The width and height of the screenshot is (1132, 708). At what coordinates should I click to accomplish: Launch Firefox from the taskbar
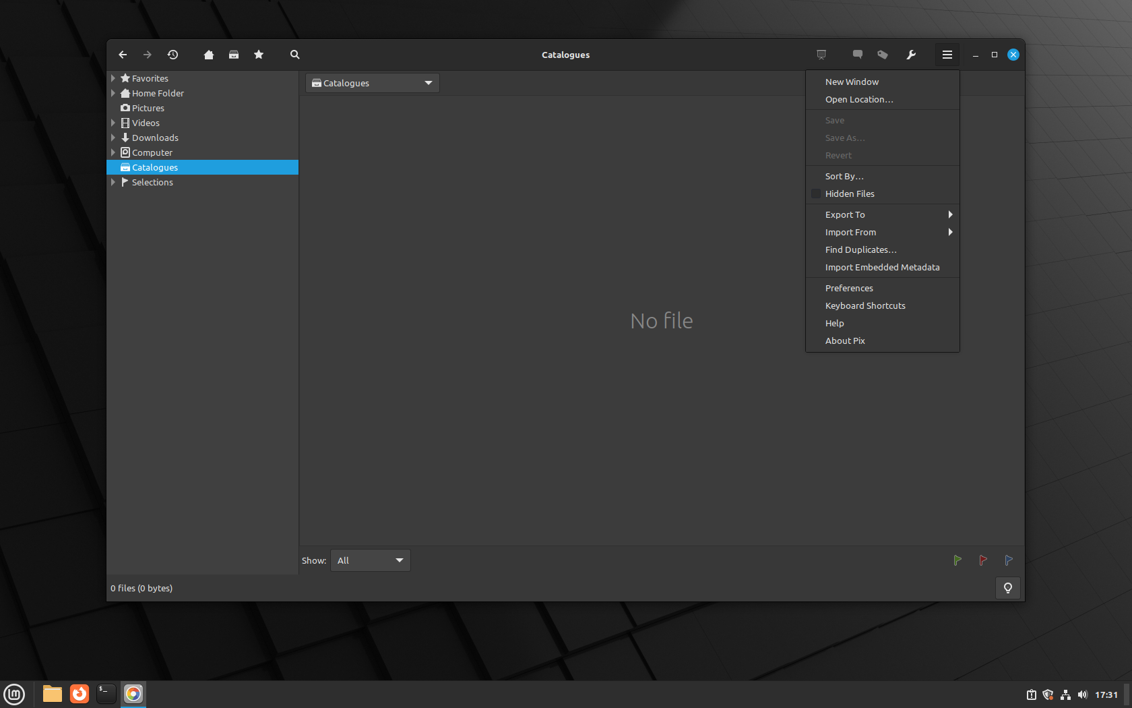point(80,694)
